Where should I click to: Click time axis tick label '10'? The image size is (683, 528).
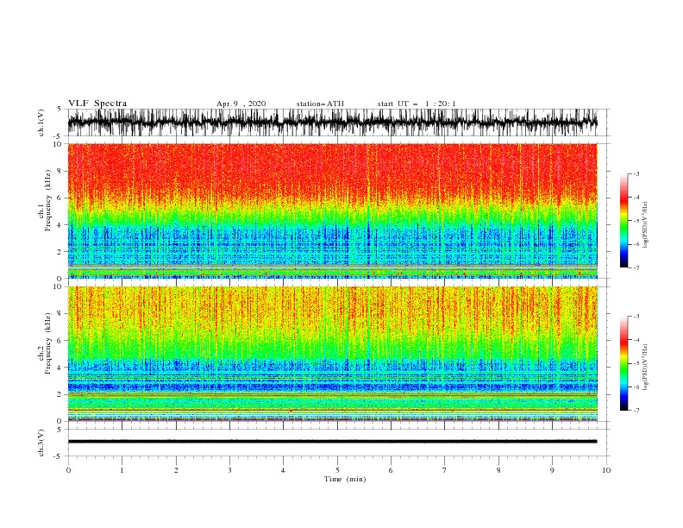click(606, 470)
